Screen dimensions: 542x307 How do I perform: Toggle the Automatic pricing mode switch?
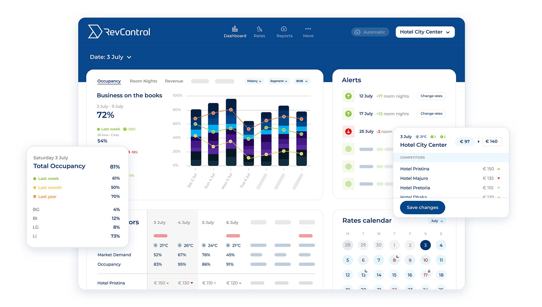(x=370, y=32)
